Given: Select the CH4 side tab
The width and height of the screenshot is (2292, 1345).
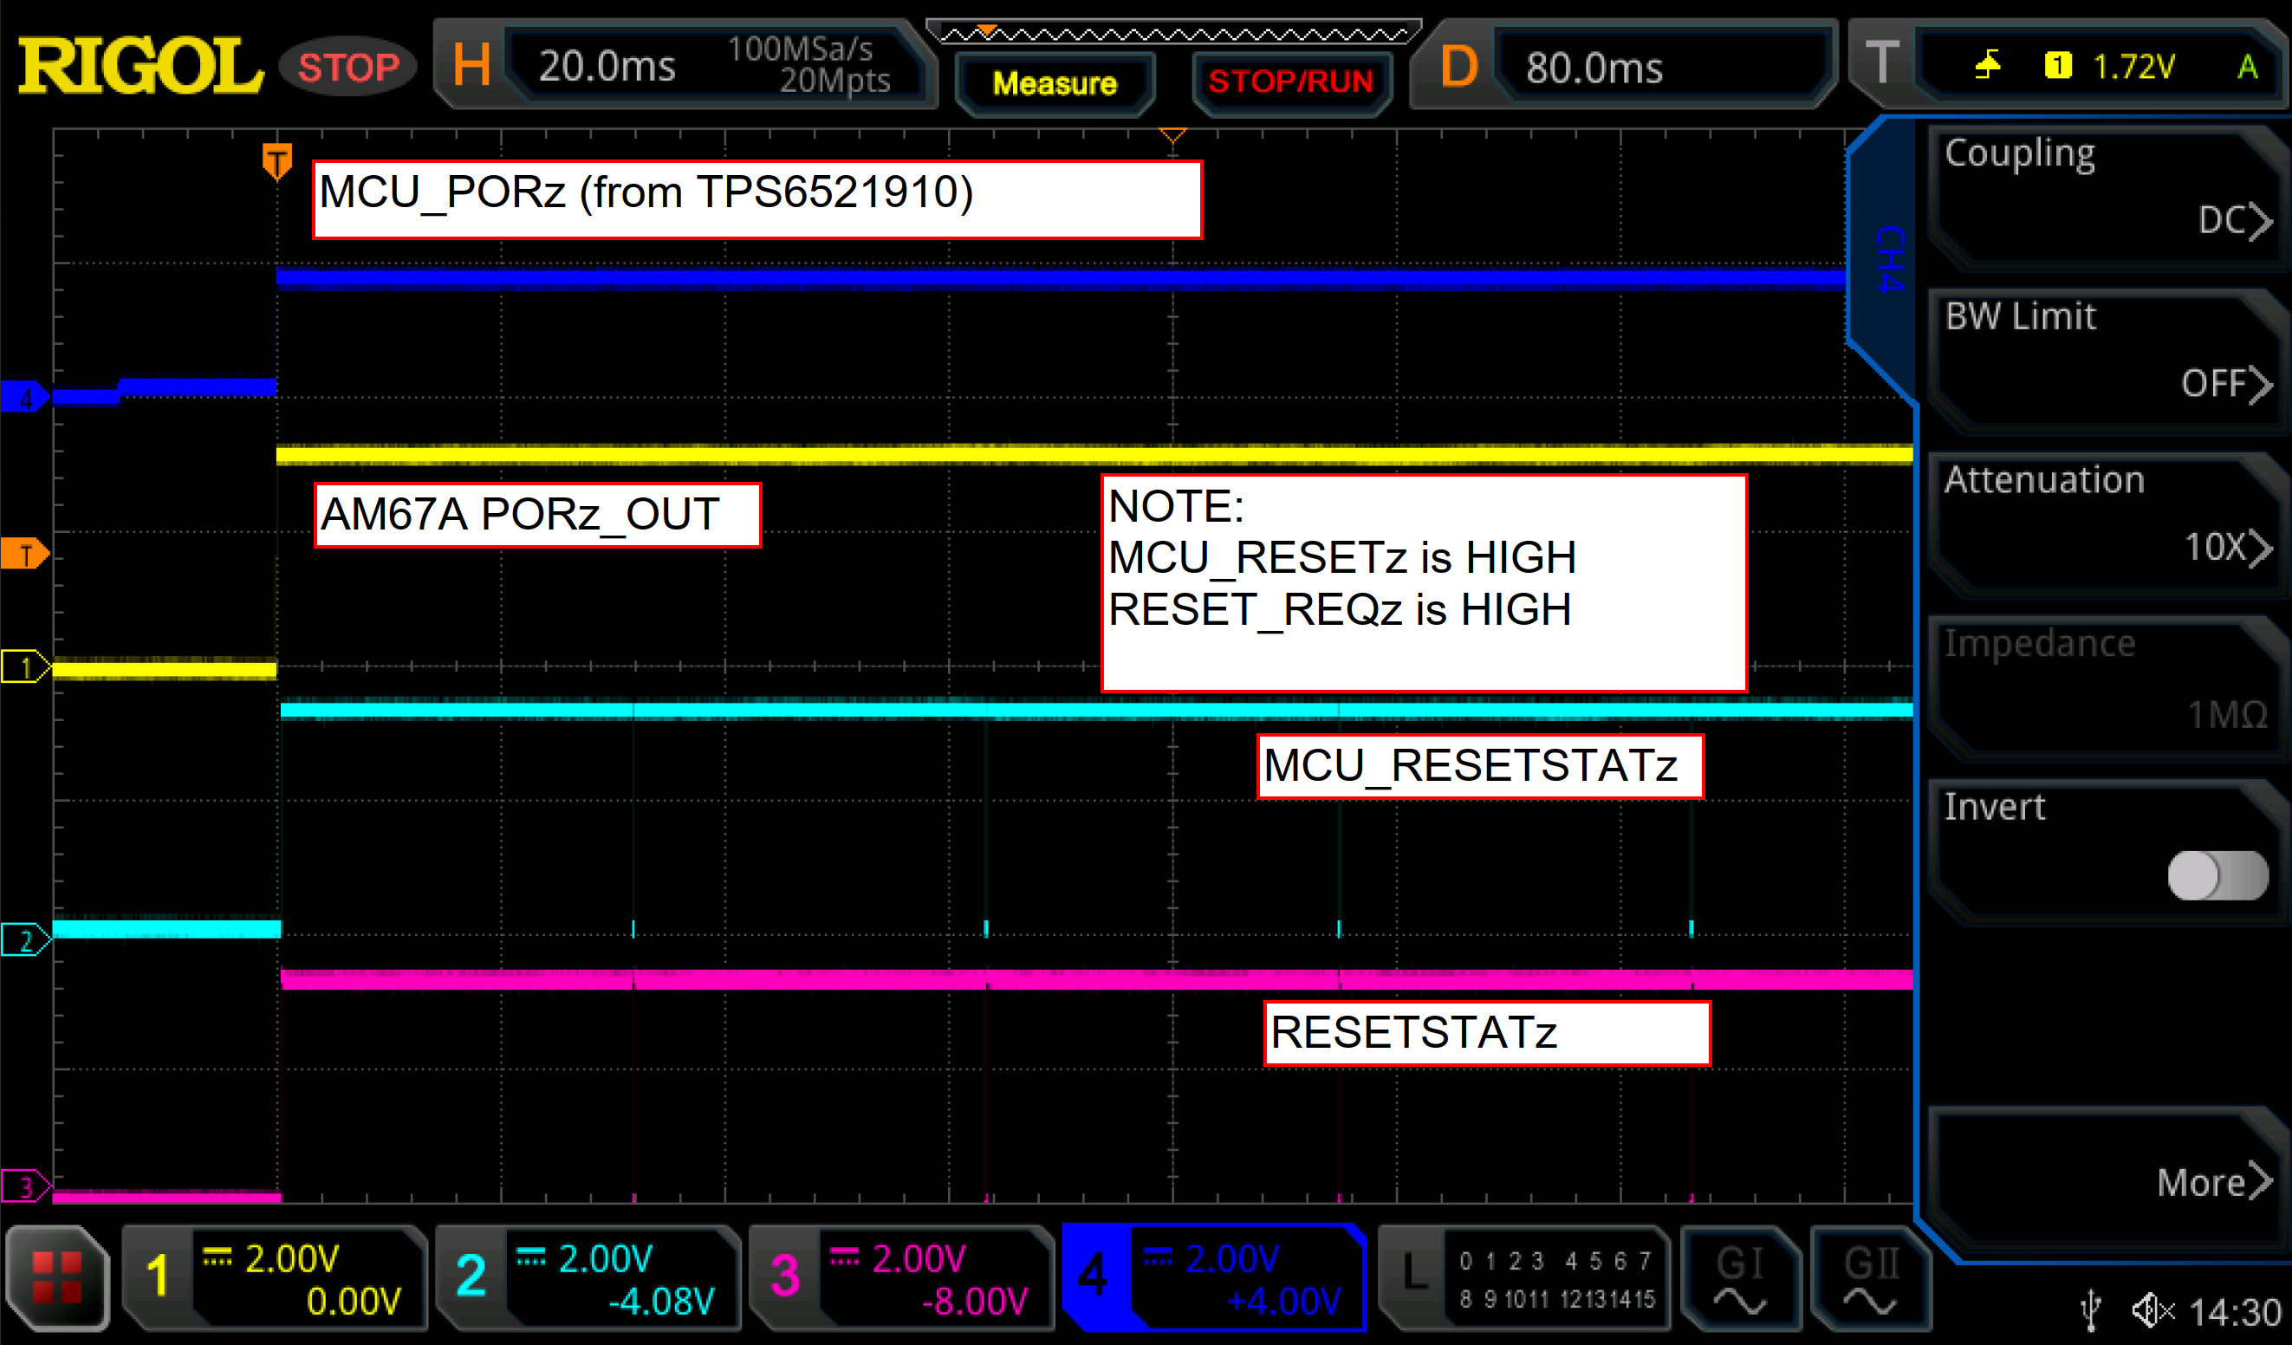Looking at the screenshot, I should tap(1888, 259).
